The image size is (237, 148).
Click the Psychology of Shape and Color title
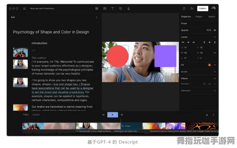point(51,32)
